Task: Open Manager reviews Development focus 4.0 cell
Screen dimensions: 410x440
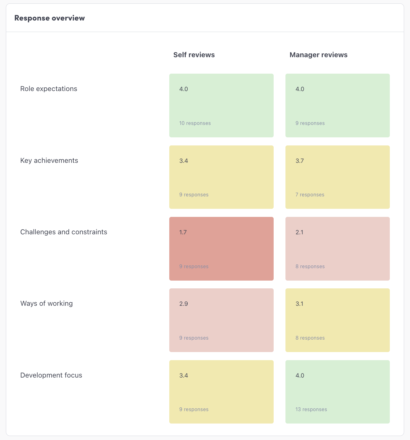Action: coord(337,392)
